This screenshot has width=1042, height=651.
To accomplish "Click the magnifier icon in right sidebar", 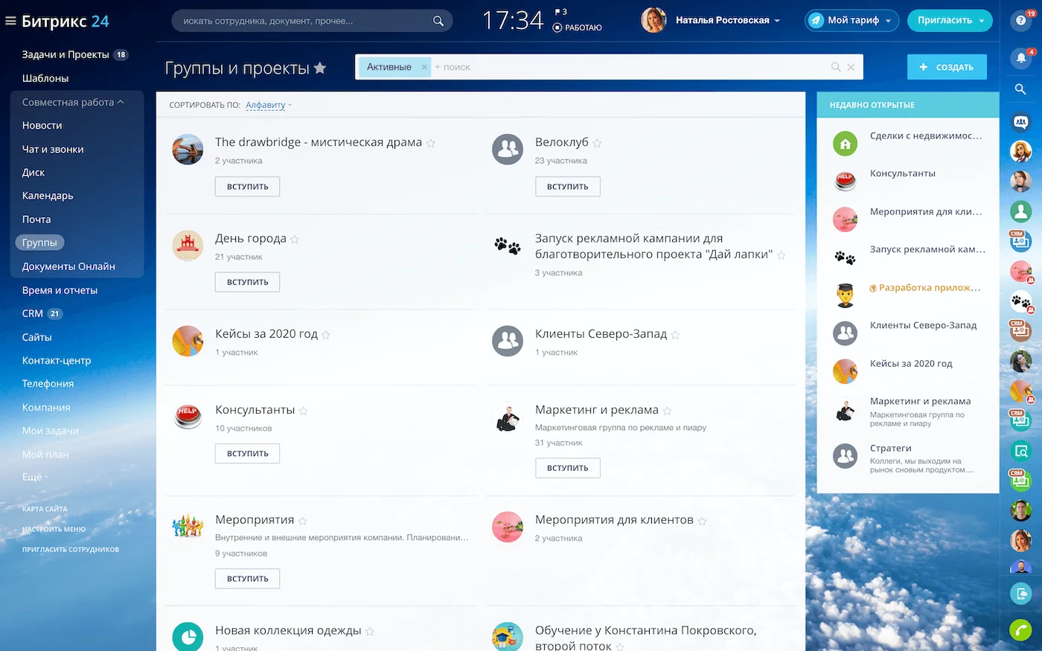I will pos(1020,90).
